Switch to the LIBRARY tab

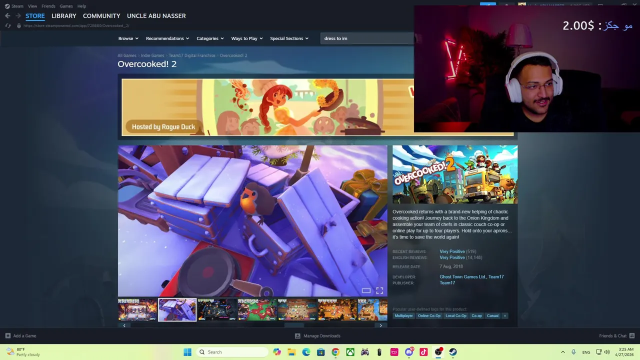click(x=64, y=16)
